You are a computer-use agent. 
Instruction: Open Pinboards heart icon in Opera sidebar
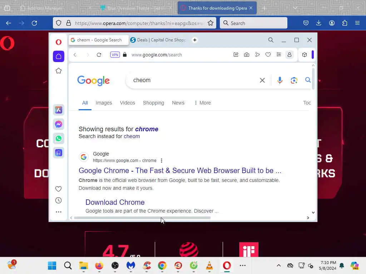(59, 189)
